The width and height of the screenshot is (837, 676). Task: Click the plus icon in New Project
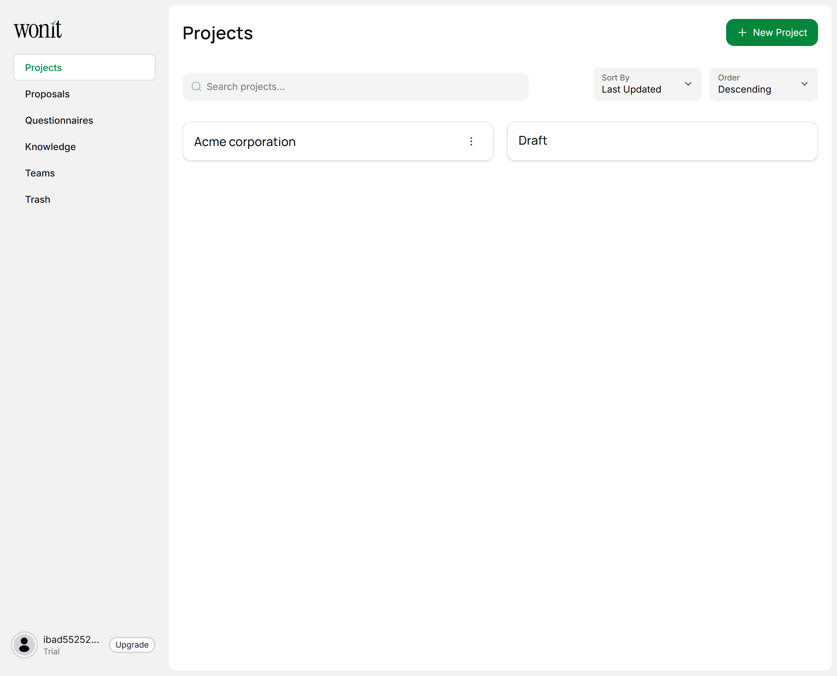coord(742,32)
